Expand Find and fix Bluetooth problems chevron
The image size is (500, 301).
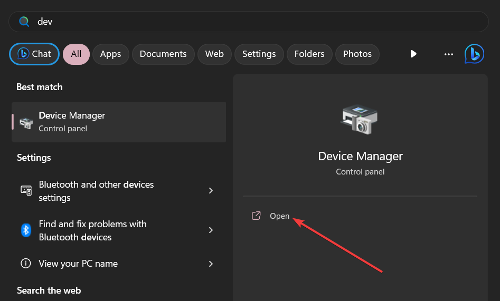tap(211, 230)
